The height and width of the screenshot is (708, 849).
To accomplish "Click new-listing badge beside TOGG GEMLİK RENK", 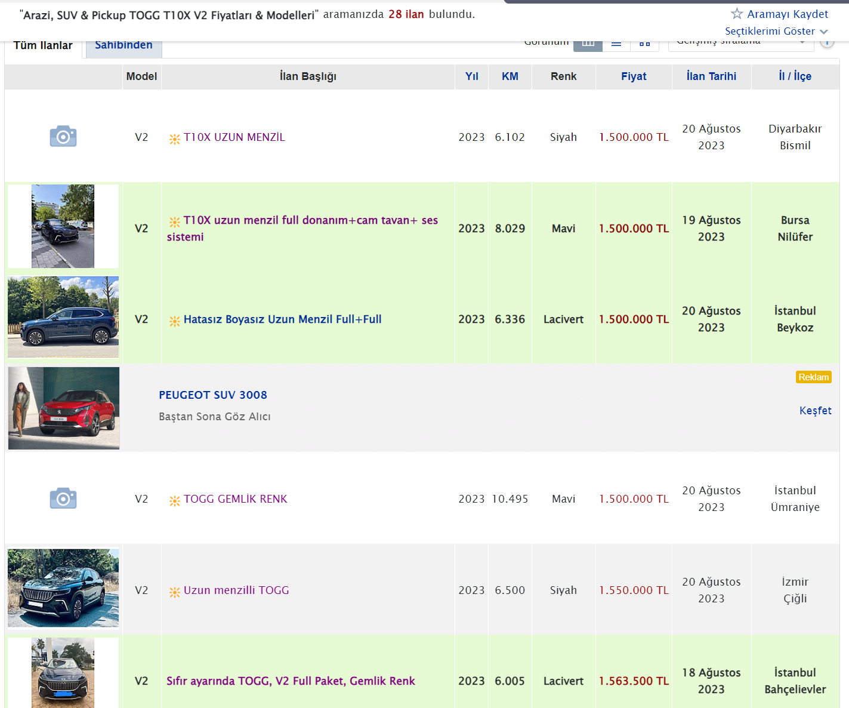I will click(174, 500).
